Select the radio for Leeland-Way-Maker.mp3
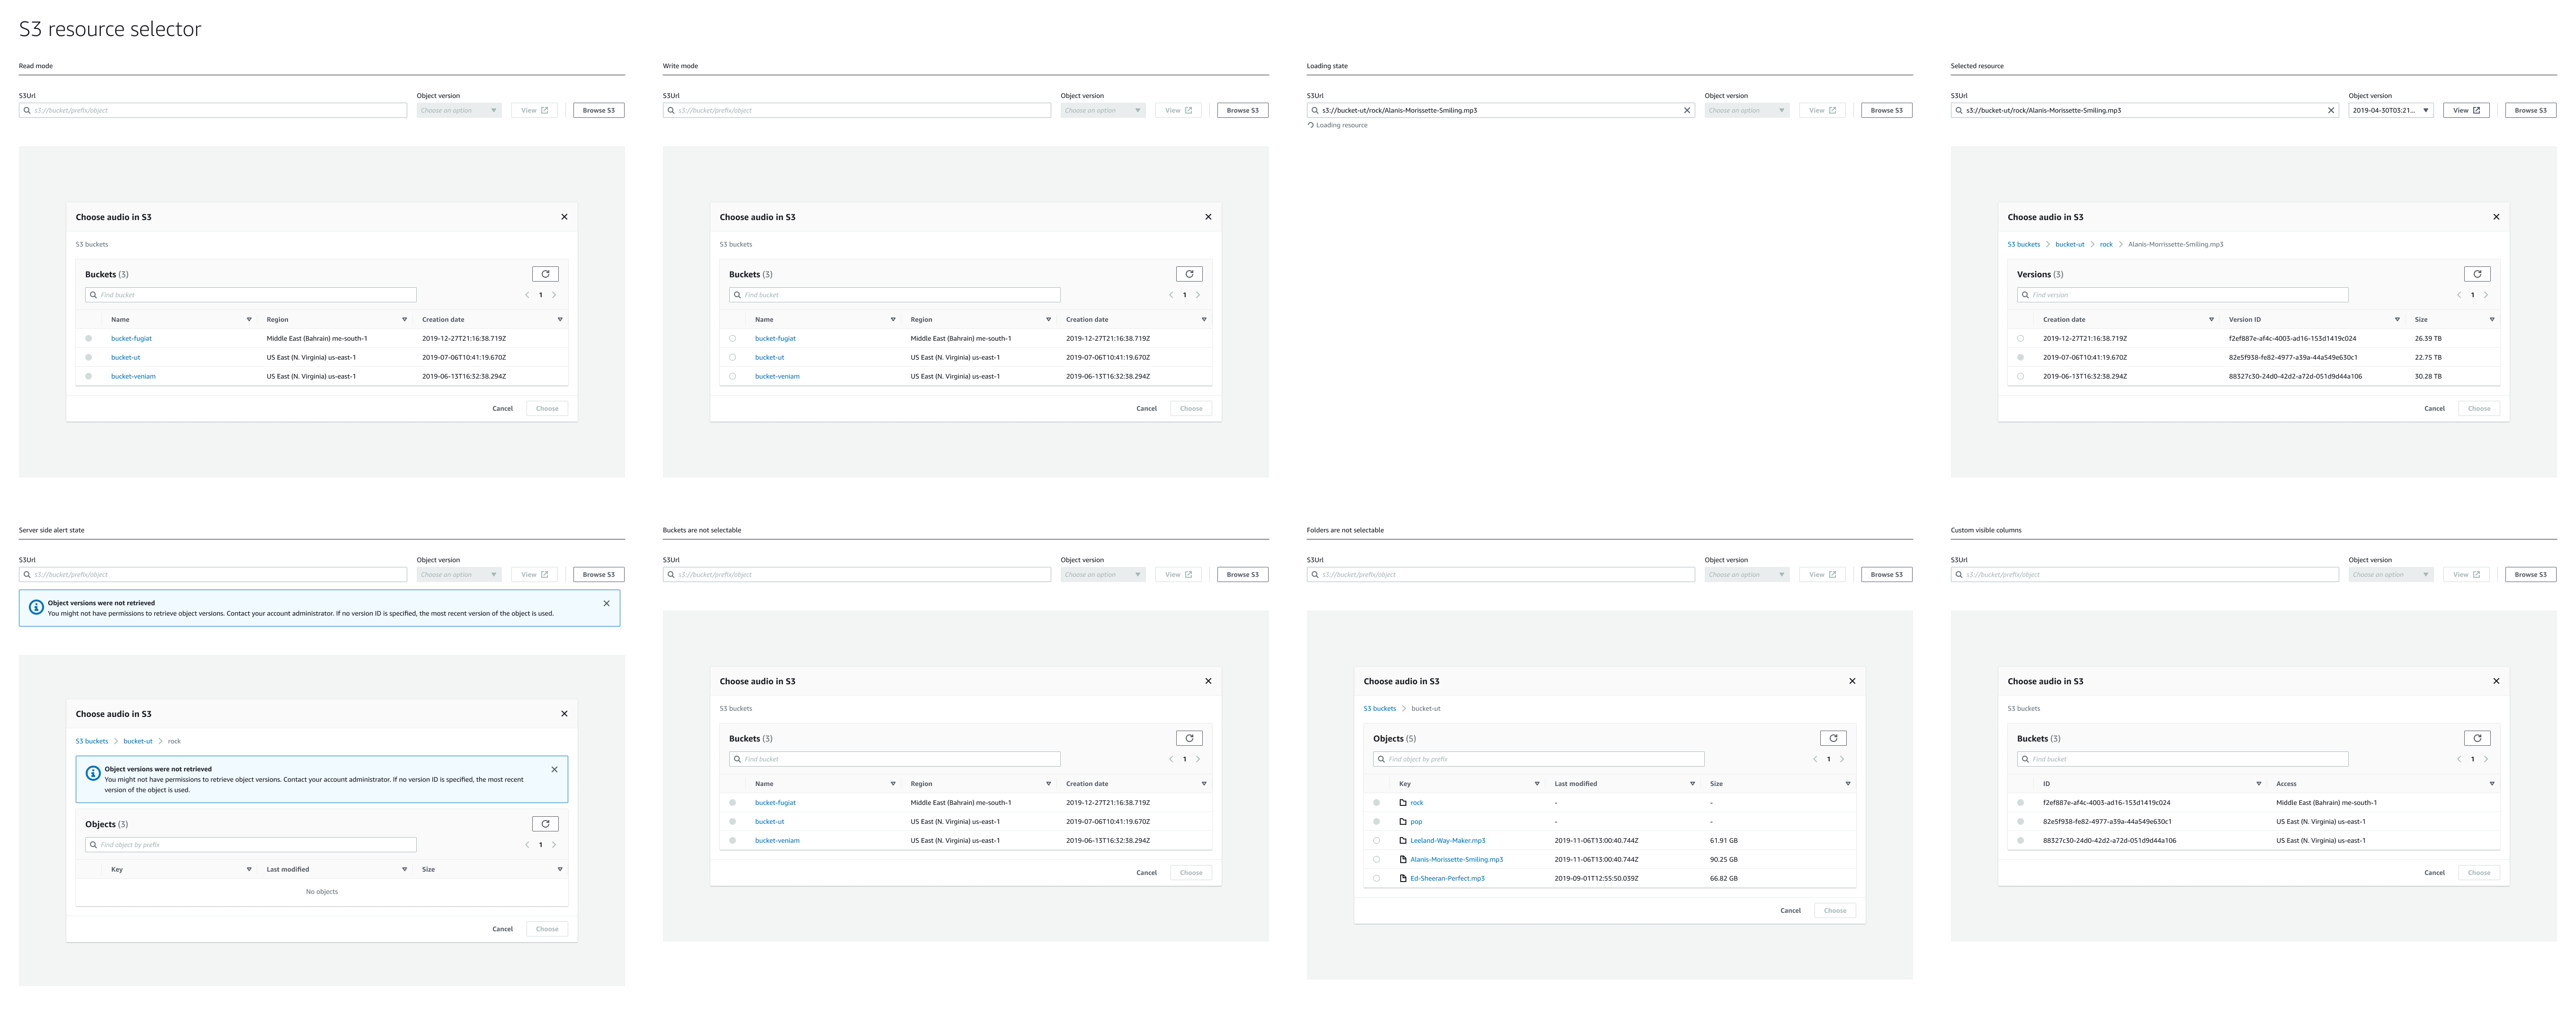 click(x=1376, y=840)
